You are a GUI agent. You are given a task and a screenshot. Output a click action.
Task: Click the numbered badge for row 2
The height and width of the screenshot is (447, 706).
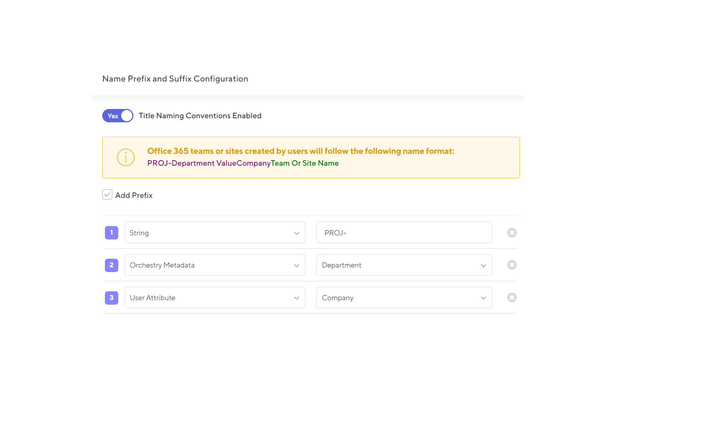point(111,265)
